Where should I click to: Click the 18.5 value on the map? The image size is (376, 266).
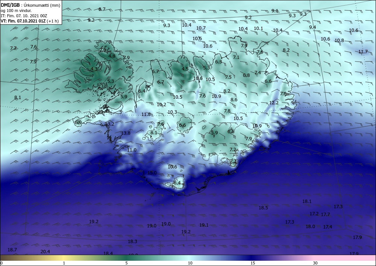[x=263, y=207]
